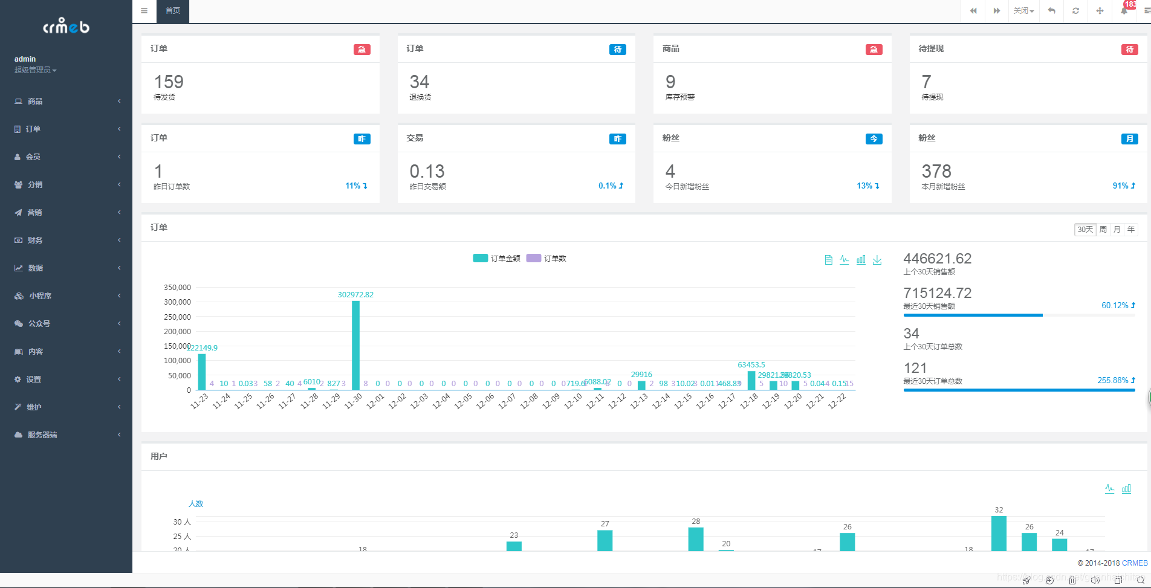1151x588 pixels.
Task: Click the 715124.72 recent sales value
Action: [x=938, y=293]
